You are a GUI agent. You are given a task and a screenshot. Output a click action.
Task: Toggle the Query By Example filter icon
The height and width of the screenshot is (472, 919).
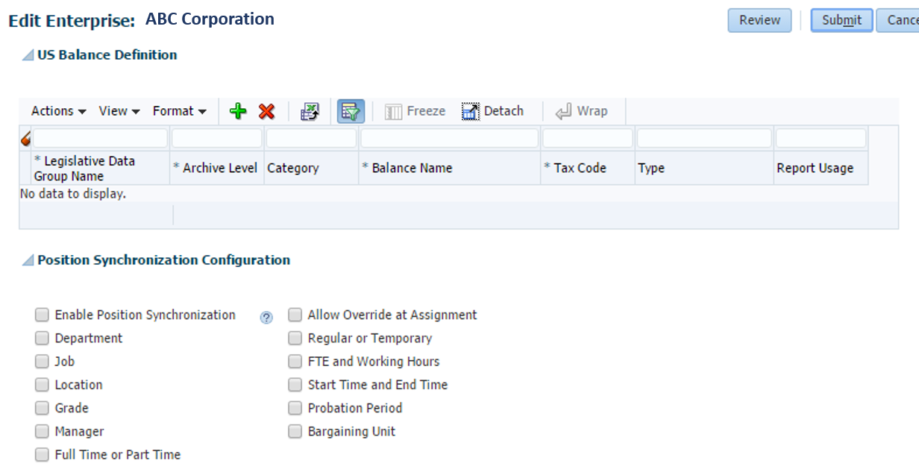pos(349,110)
